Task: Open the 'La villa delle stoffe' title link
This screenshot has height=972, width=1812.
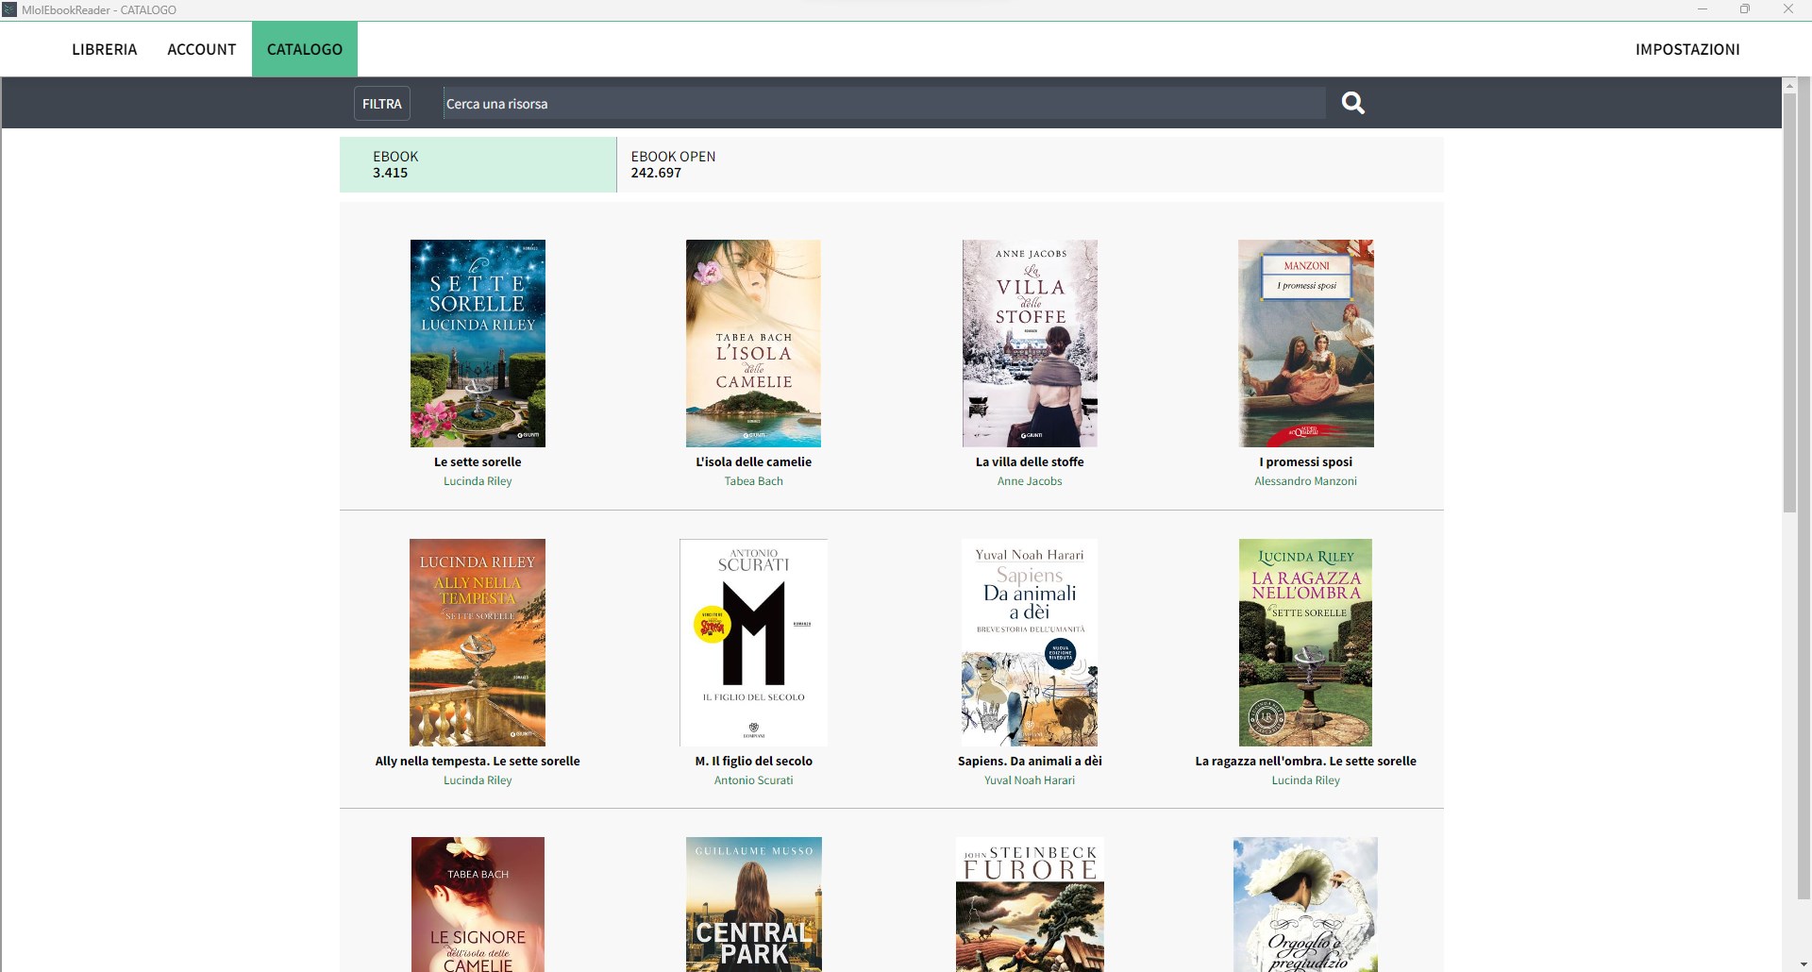Action: point(1030,461)
